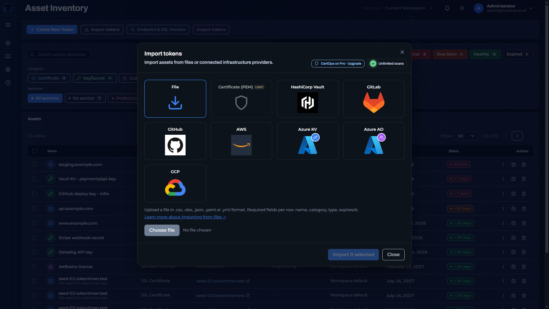The width and height of the screenshot is (549, 309).
Task: Open renew calendar icon for api.example.com
Action: click(x=514, y=209)
